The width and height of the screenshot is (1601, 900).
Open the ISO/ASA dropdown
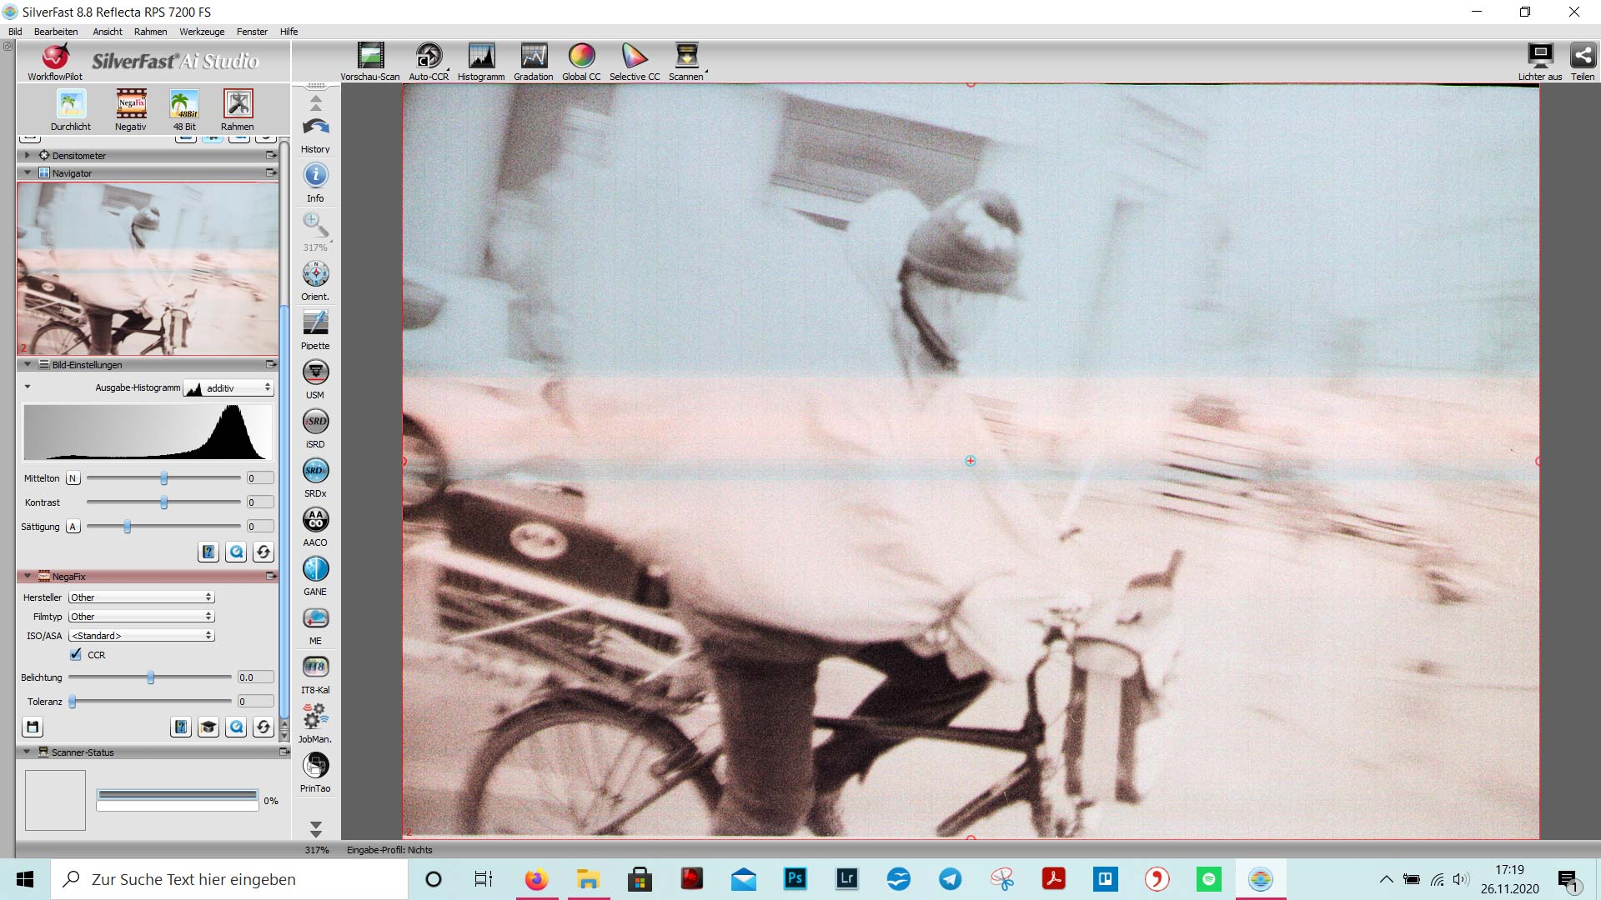pyautogui.click(x=142, y=635)
